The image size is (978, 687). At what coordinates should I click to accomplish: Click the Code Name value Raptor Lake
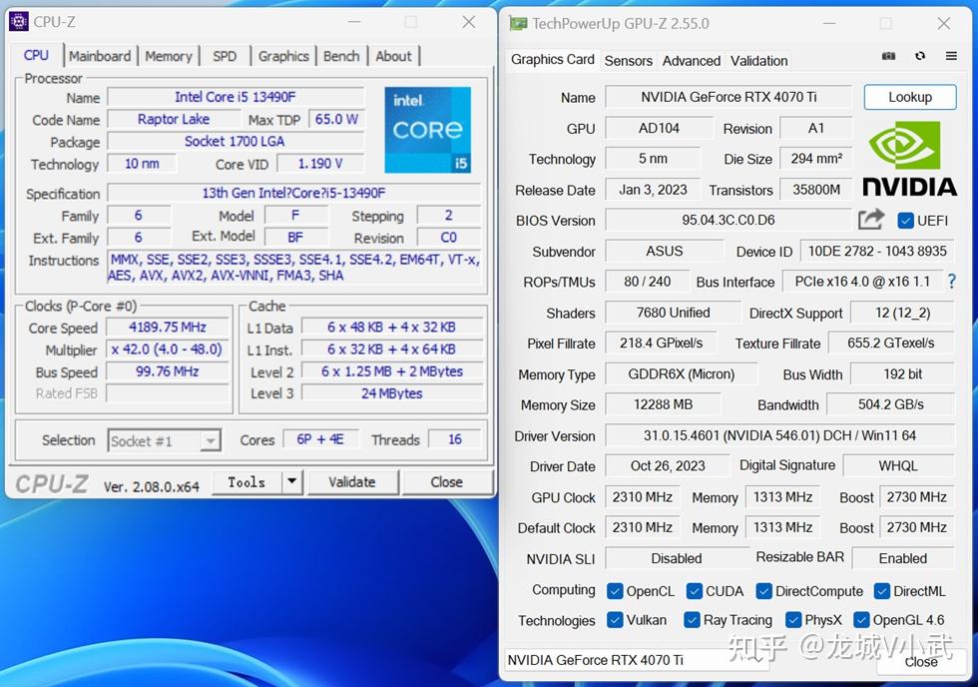tap(174, 119)
